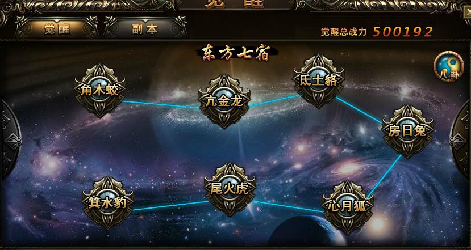Choose the 尾火虎 star badge
The width and height of the screenshot is (471, 250).
[x=230, y=189]
